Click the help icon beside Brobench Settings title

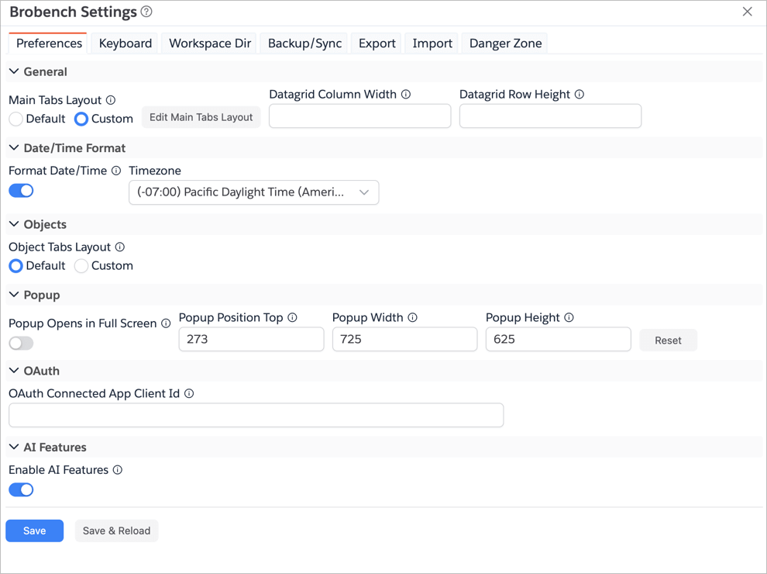pyautogui.click(x=146, y=12)
